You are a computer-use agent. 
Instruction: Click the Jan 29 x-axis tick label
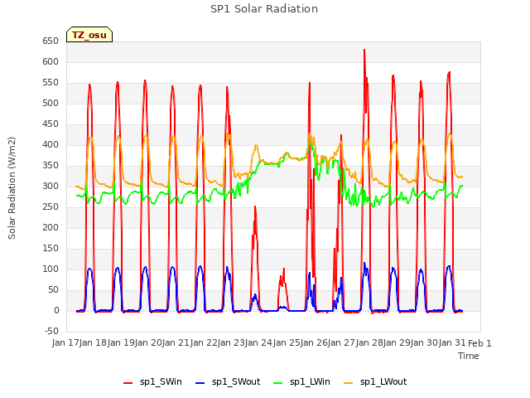click(x=397, y=342)
